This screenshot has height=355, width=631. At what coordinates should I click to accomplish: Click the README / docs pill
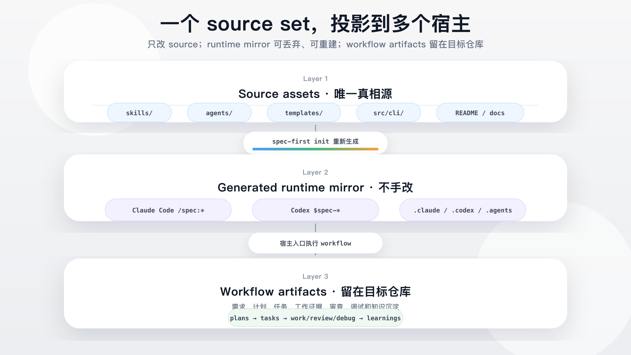[480, 113]
